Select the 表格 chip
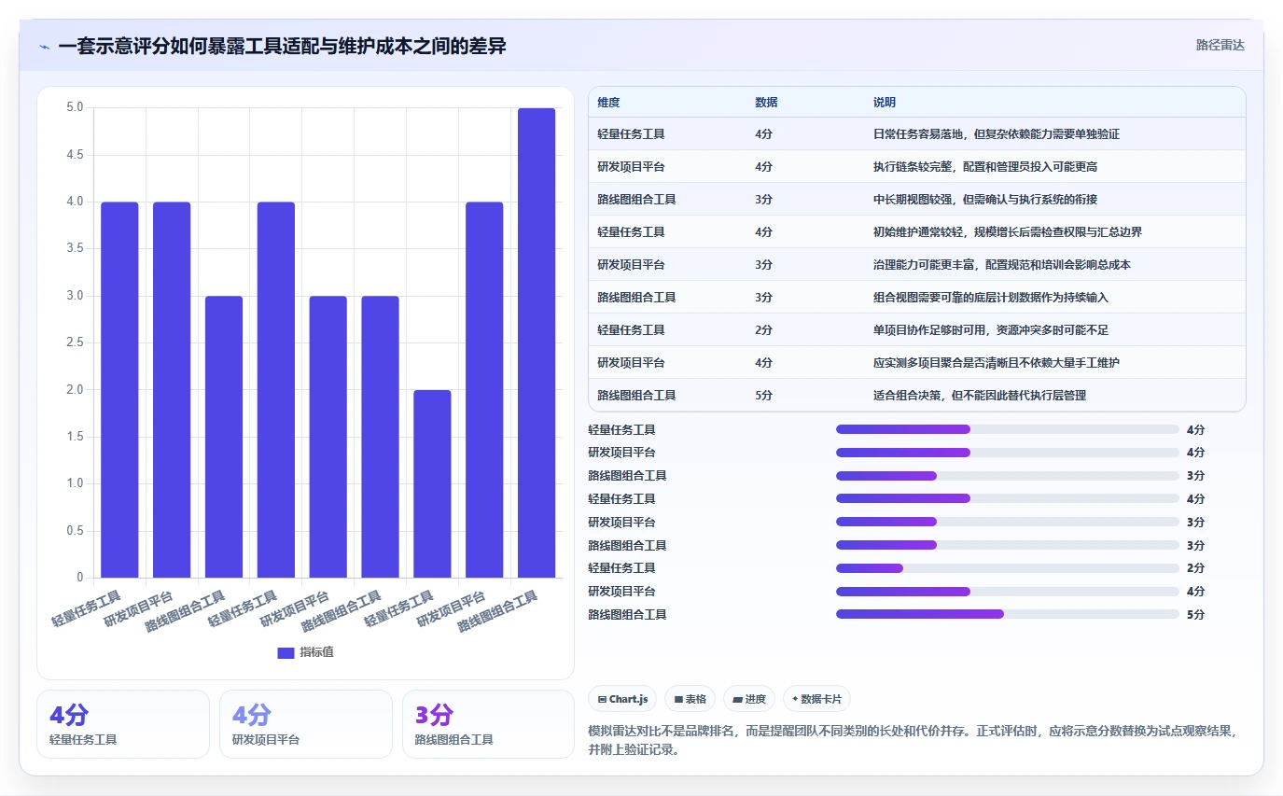The image size is (1283, 796). tap(690, 699)
